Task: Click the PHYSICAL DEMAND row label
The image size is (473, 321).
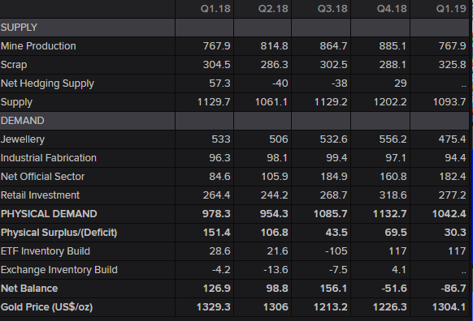Action: [49, 214]
